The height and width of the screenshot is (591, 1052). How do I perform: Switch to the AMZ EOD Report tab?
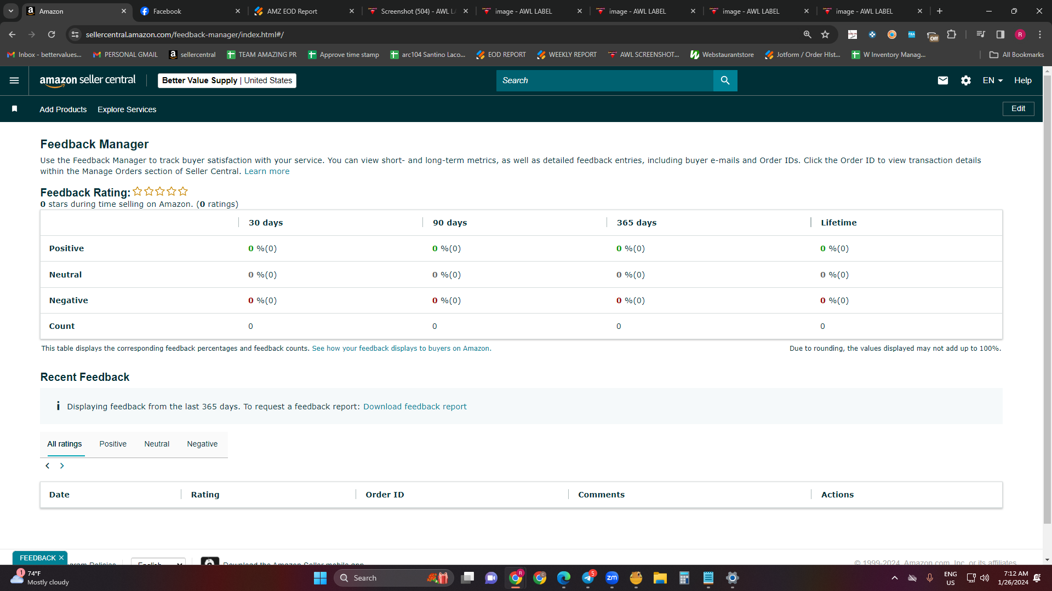304,11
